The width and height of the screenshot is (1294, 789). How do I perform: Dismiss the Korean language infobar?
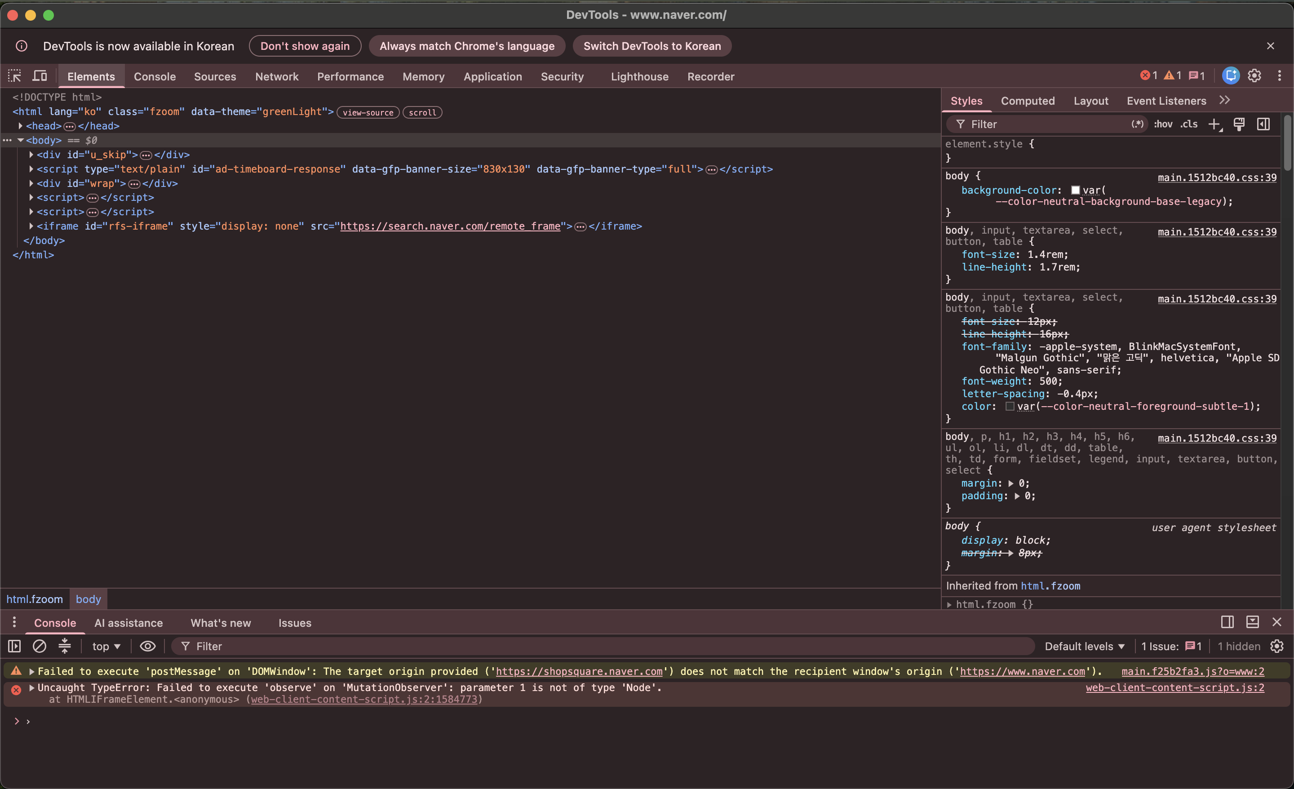[1270, 46]
